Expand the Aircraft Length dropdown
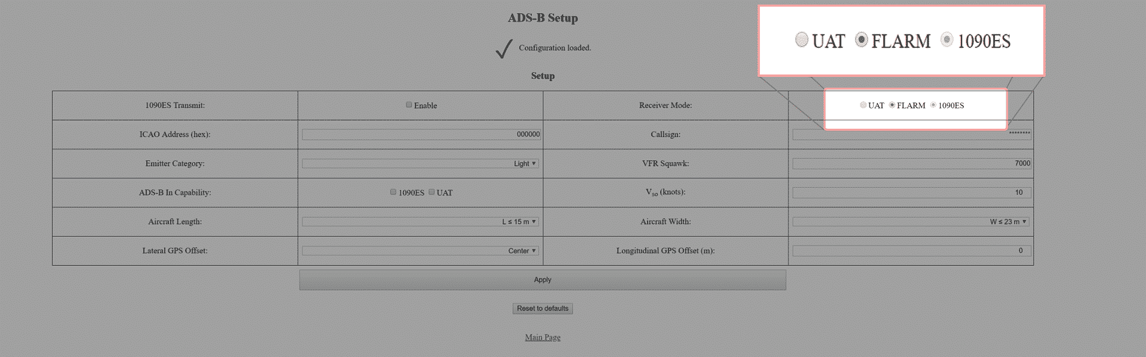Image resolution: width=1146 pixels, height=357 pixels. [x=420, y=222]
